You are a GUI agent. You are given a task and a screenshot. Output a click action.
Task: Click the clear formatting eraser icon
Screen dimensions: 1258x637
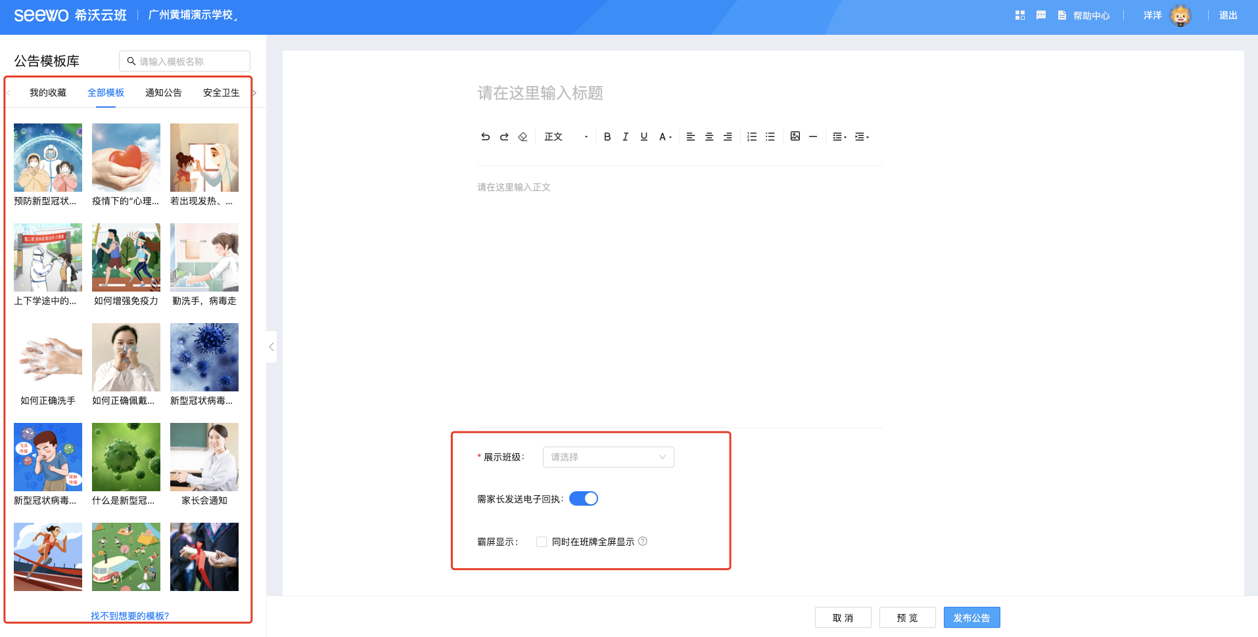pyautogui.click(x=523, y=137)
